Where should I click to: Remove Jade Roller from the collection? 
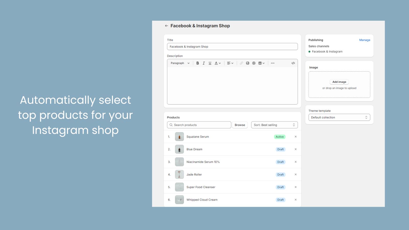point(296,175)
